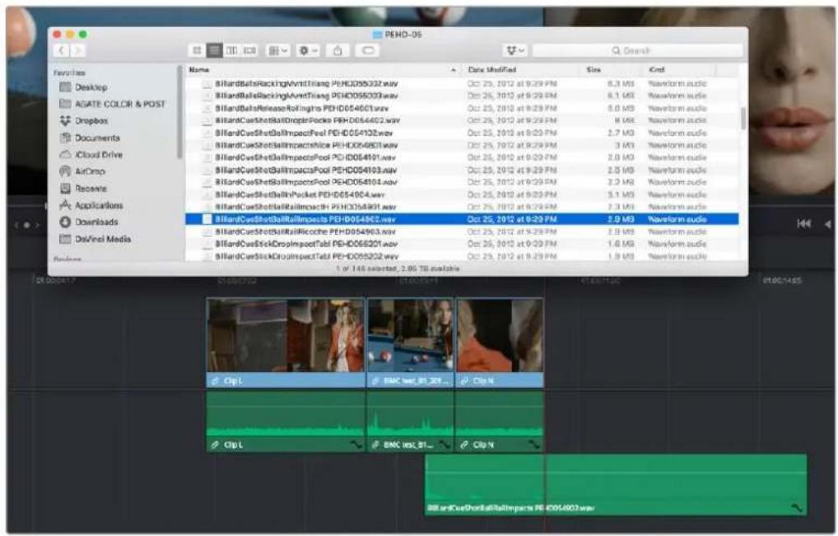Select BMC test video clip in timeline
838x536 pixels.
411,342
